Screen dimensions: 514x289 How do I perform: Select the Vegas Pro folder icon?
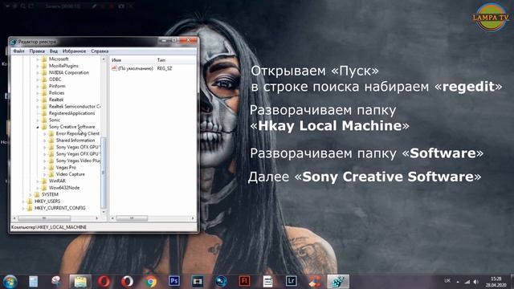tap(51, 168)
